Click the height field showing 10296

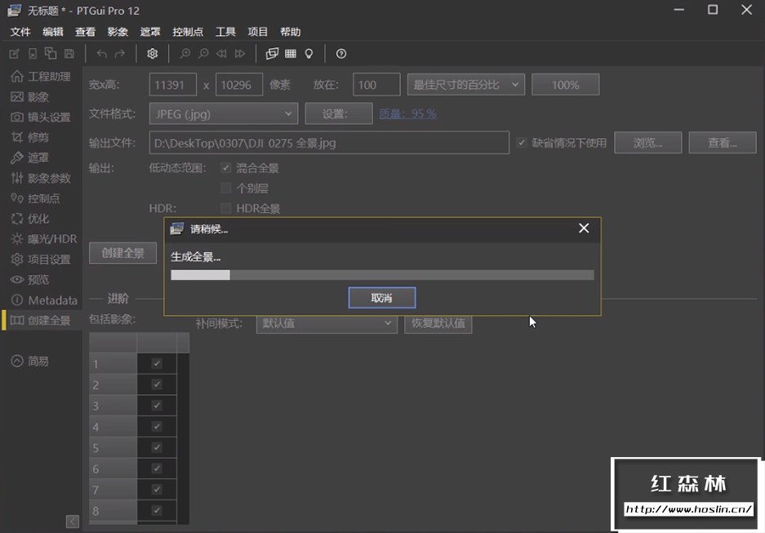(239, 85)
